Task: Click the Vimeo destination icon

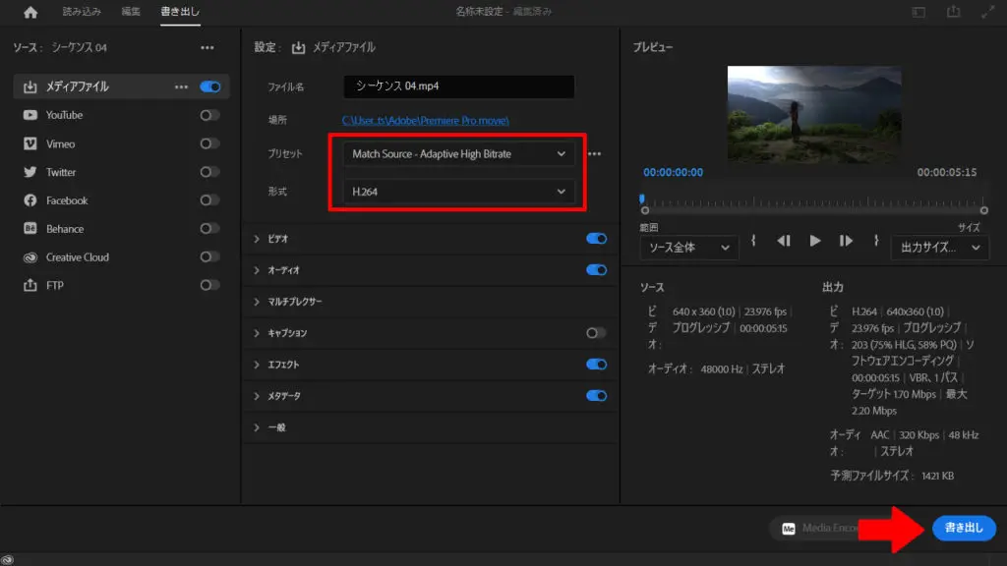Action: pyautogui.click(x=30, y=143)
